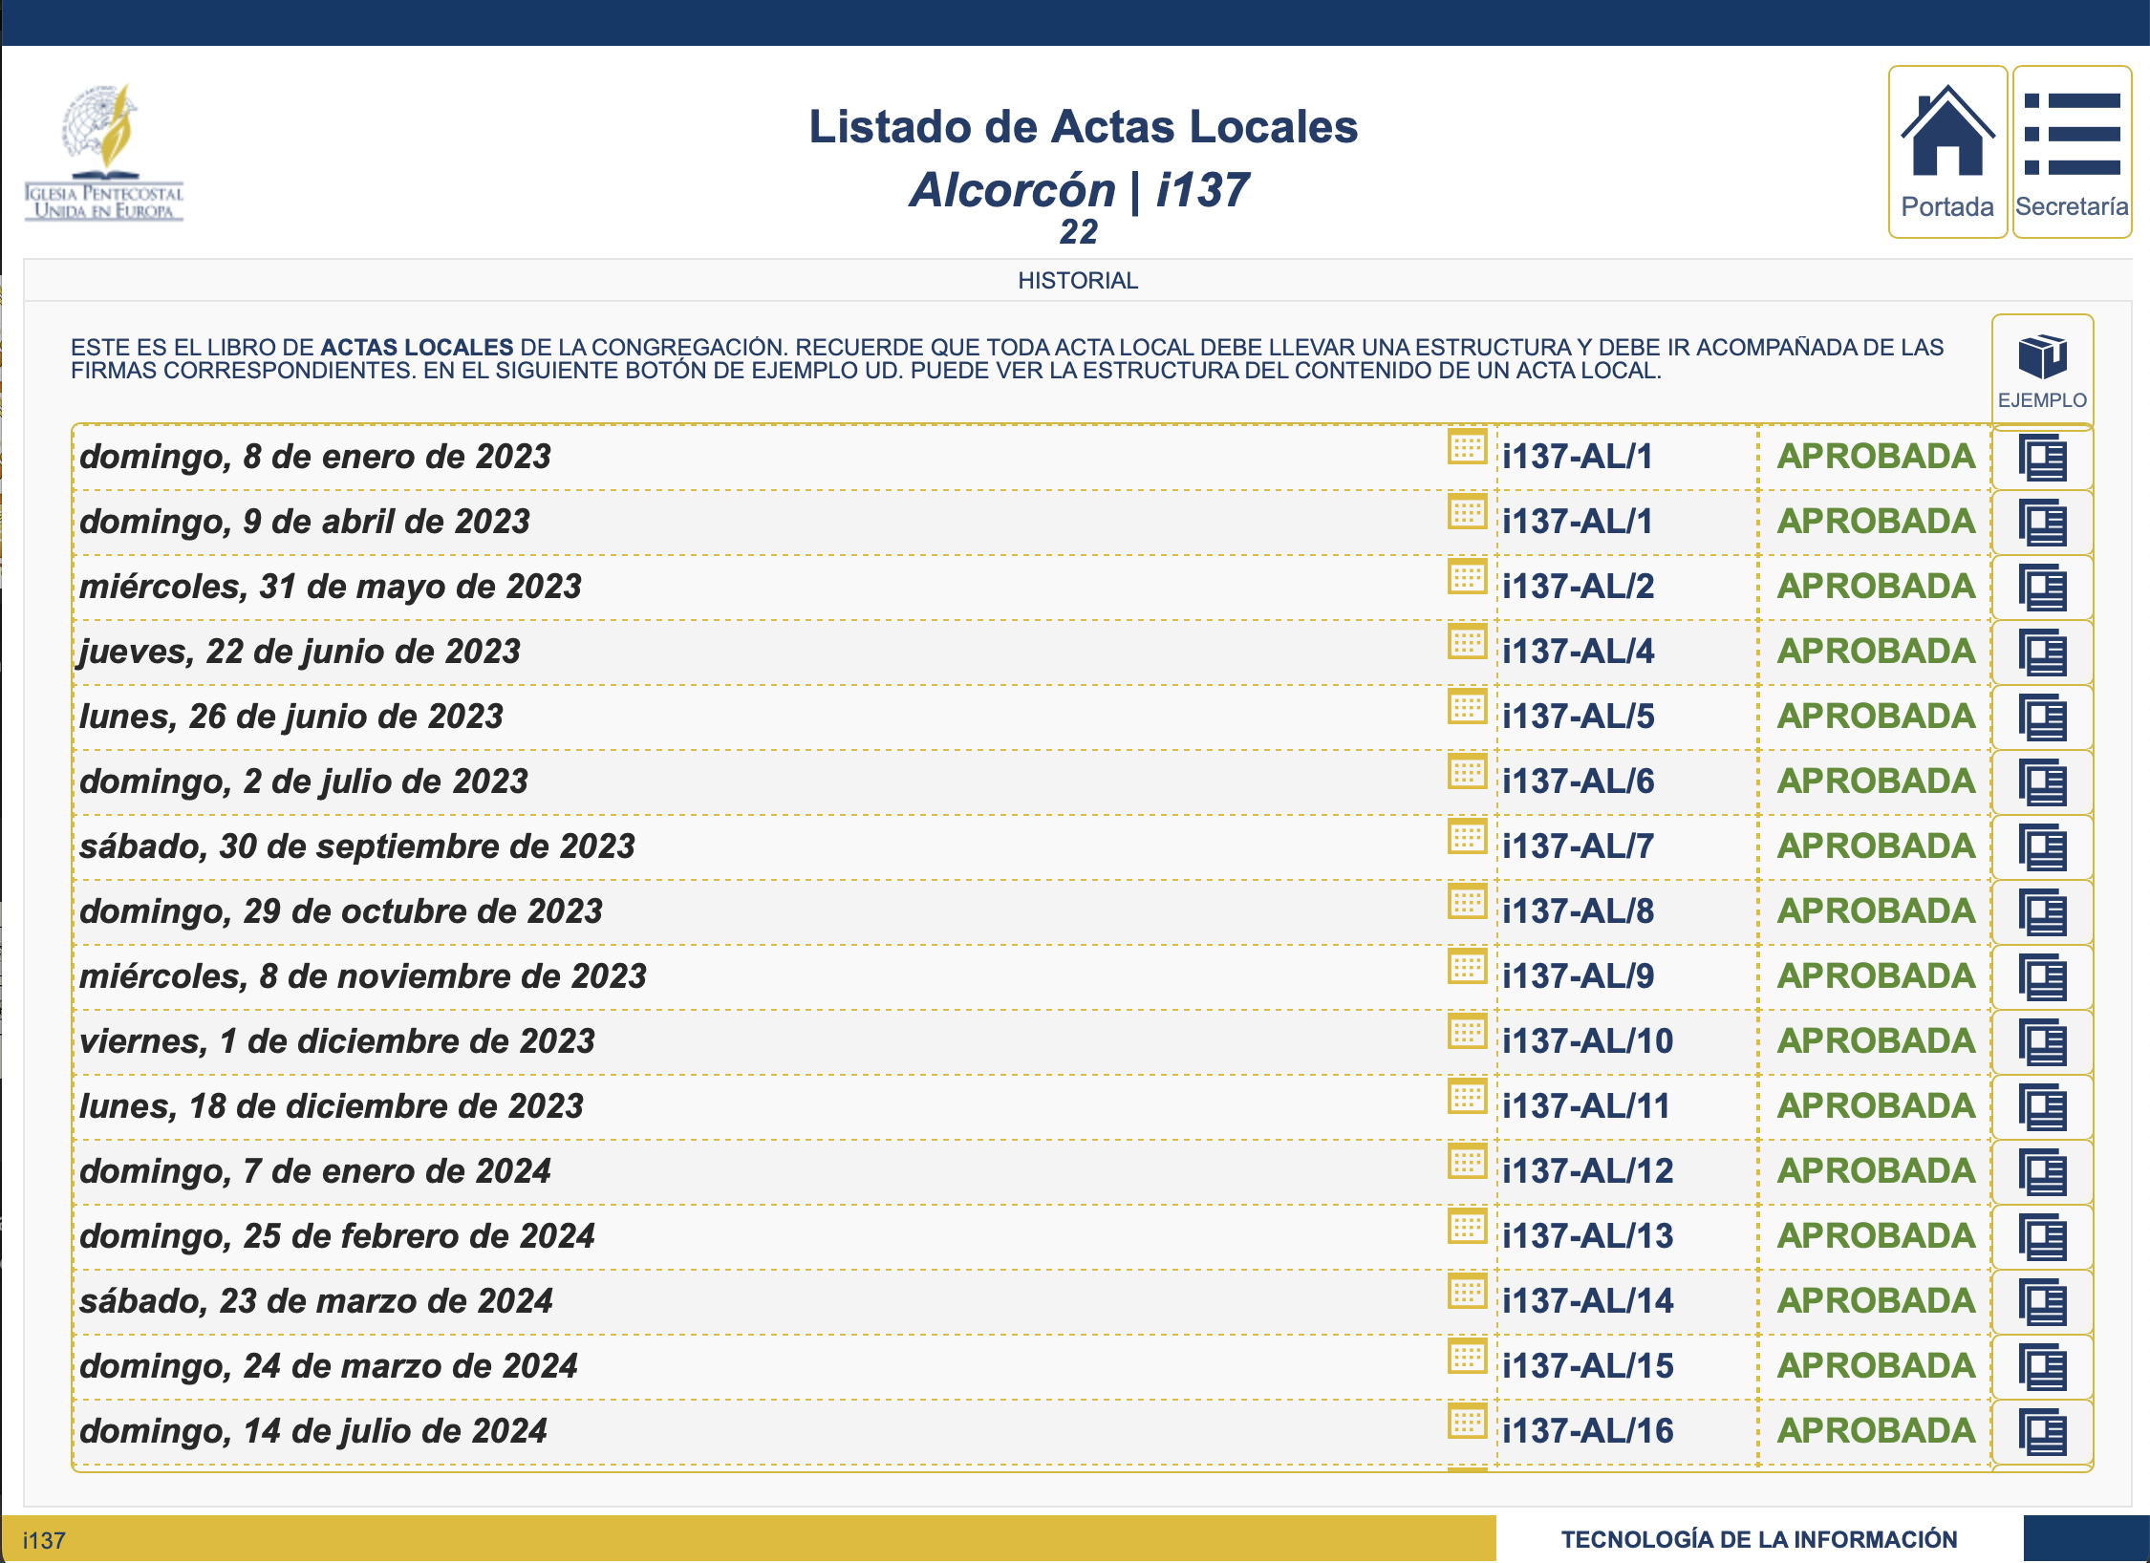Open document icon for i137-AL/2
Viewport: 2150px width, 1563px height.
click(2042, 588)
